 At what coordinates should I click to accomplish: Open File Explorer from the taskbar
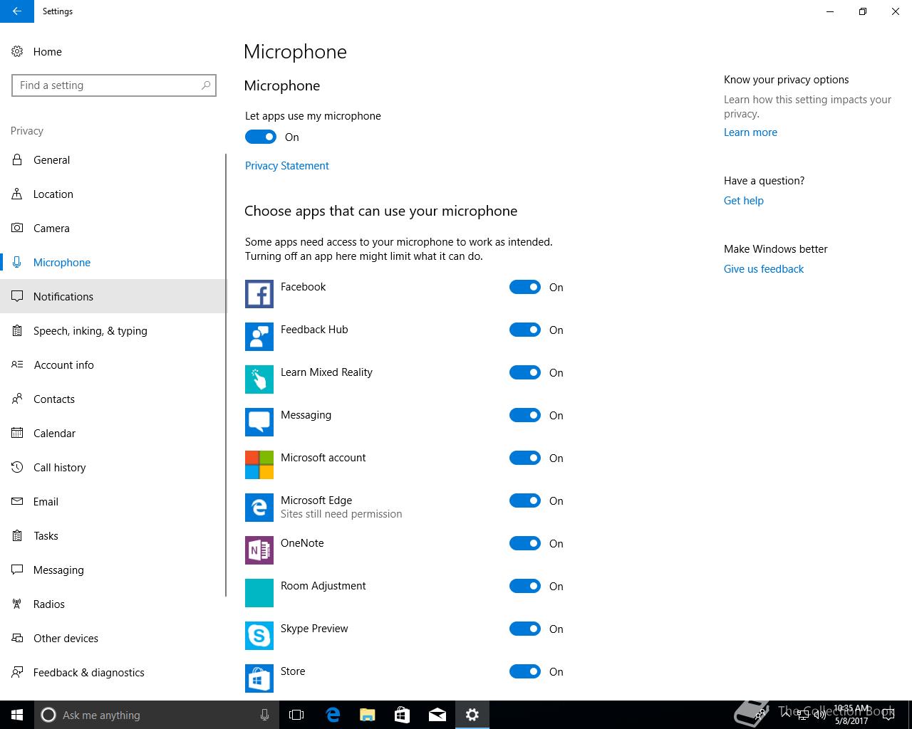pyautogui.click(x=367, y=715)
